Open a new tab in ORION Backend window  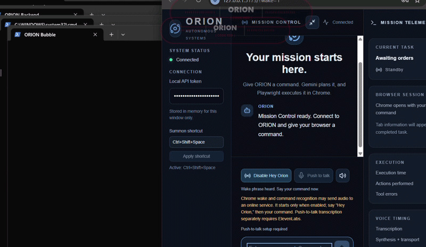(x=92, y=14)
